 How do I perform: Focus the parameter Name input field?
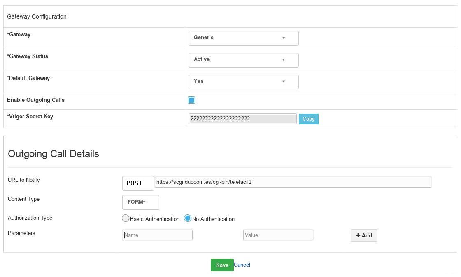[x=157, y=235]
